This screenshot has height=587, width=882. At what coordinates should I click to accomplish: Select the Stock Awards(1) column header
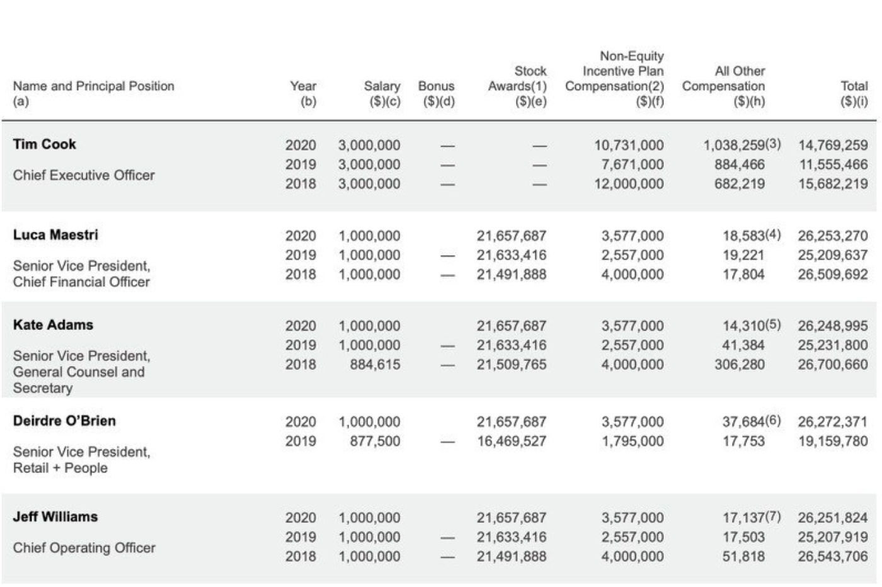(517, 86)
